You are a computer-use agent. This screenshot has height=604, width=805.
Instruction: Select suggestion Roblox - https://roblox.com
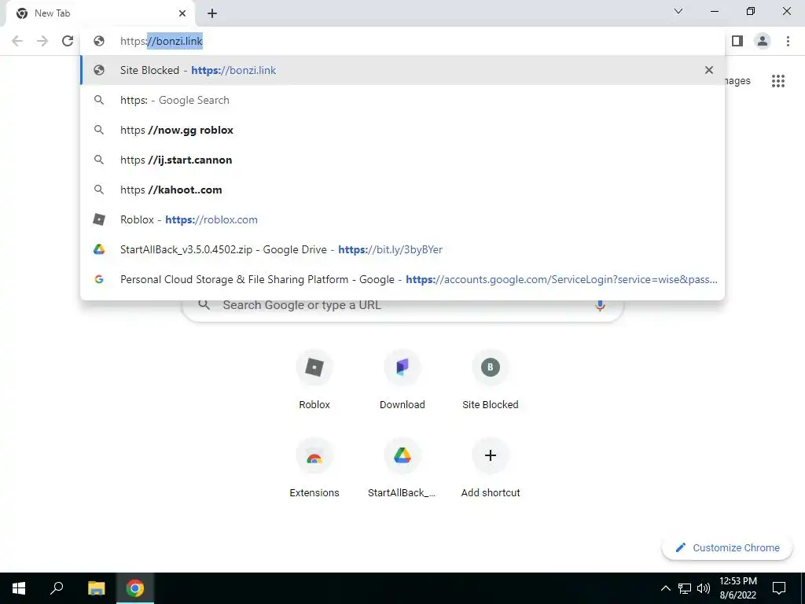coord(402,219)
